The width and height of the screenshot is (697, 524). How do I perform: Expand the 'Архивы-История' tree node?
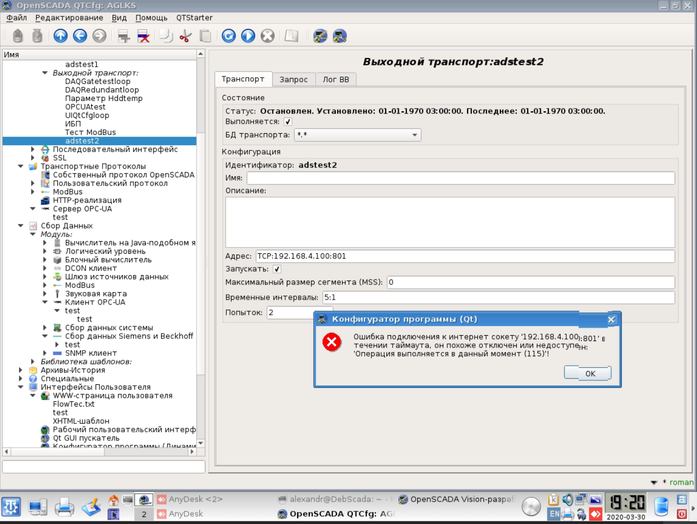(x=21, y=370)
